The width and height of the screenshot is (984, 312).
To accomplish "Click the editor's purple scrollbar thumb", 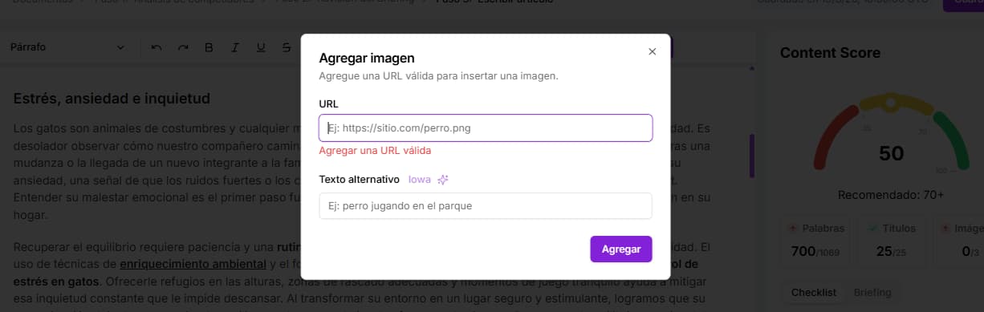I will [752, 156].
